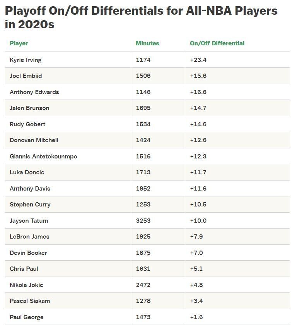Select the Rudy Gobert name cell
The image size is (292, 325).
[x=27, y=124]
